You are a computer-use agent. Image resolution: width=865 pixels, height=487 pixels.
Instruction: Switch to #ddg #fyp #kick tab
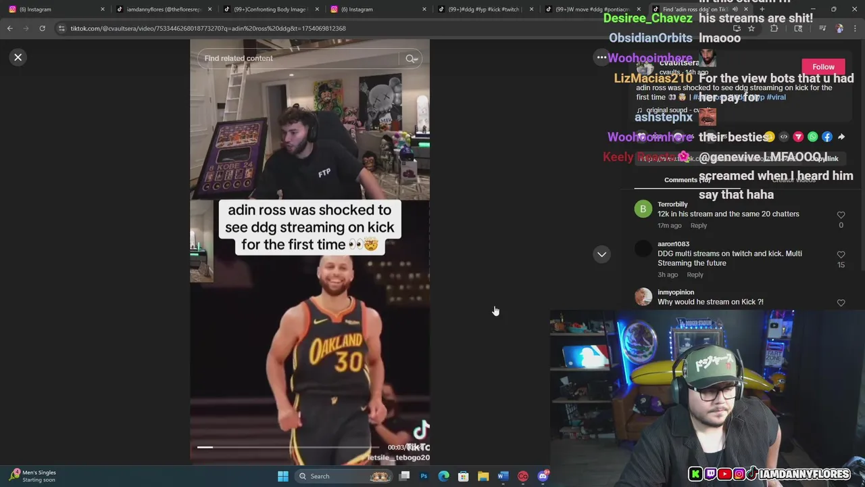483,9
